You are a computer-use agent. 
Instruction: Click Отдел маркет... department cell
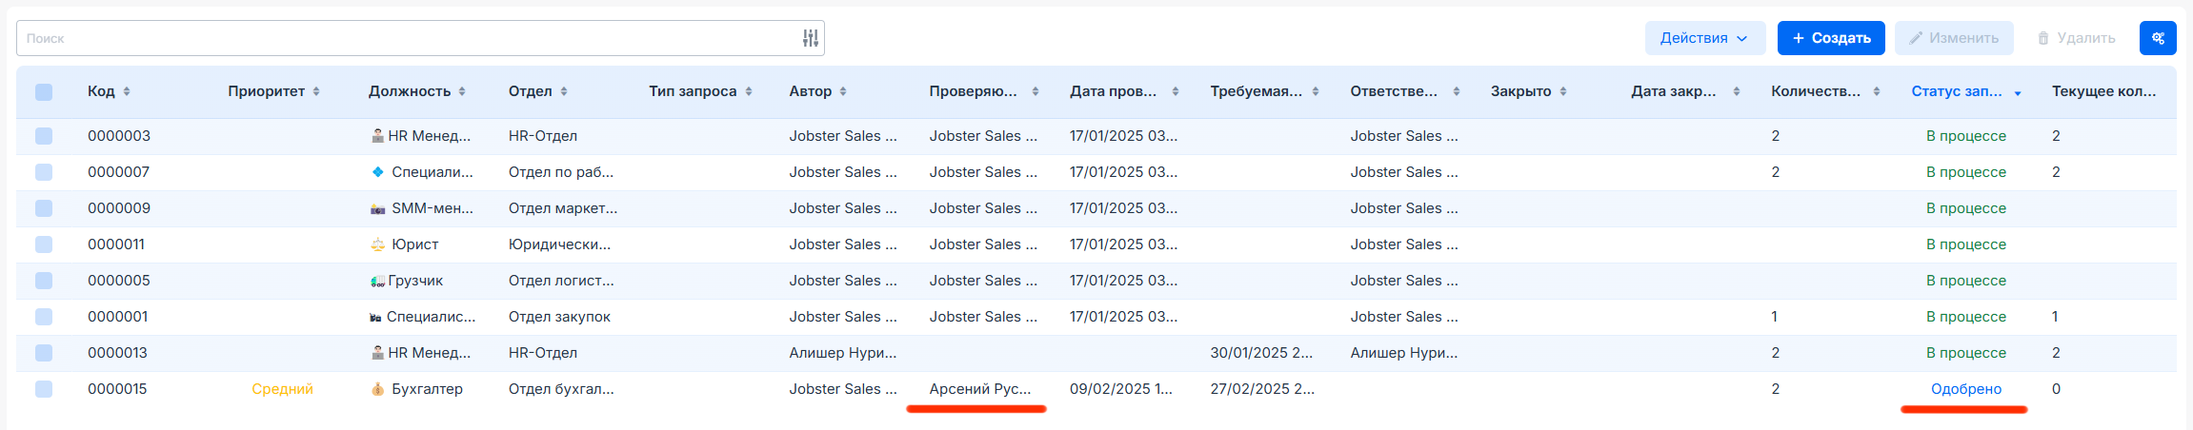point(563,208)
